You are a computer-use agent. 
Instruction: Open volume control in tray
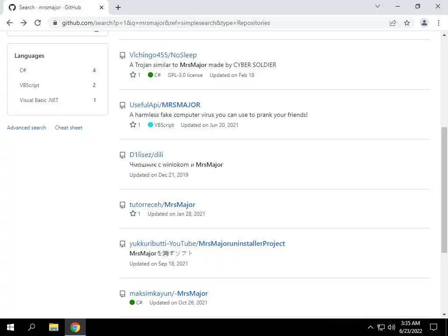tap(392, 327)
